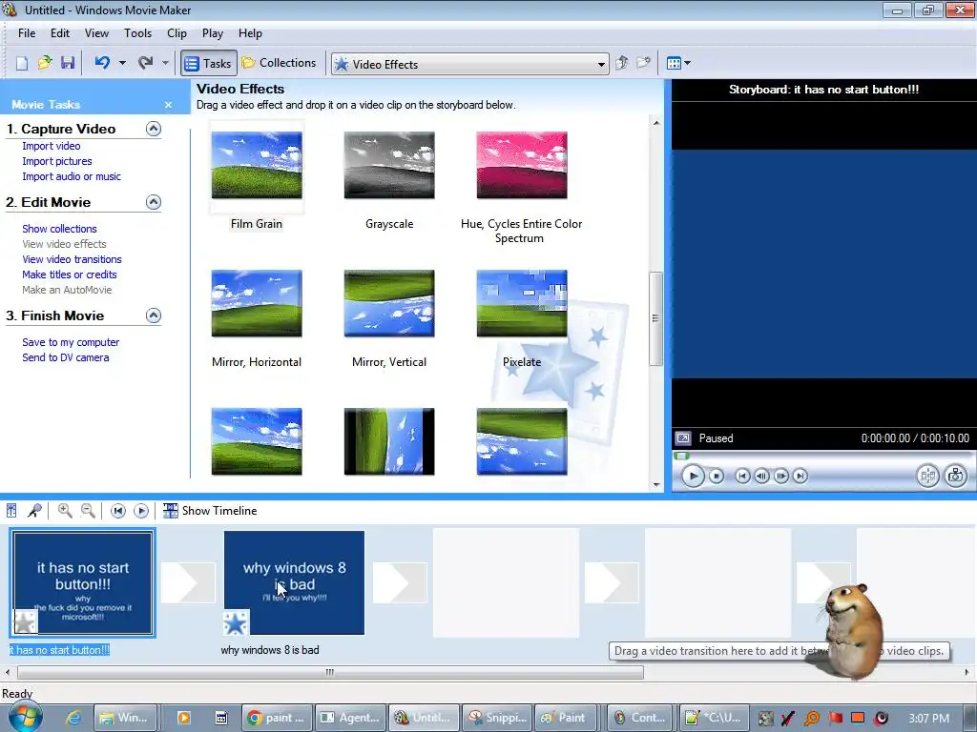
Task: Step to the next frame
Action: coord(780,477)
